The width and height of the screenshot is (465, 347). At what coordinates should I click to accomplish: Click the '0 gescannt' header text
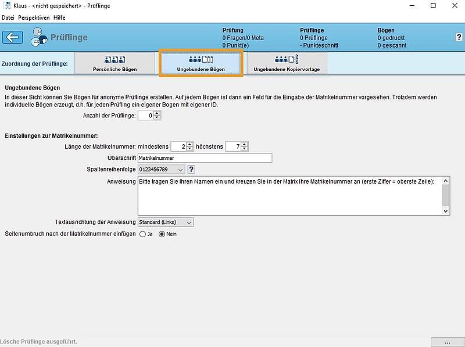pos(392,45)
